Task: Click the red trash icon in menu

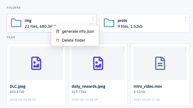Action: click(x=58, y=40)
